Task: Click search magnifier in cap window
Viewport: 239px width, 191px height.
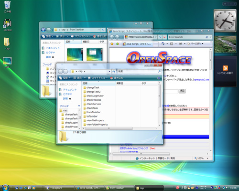Action: pos(159,71)
